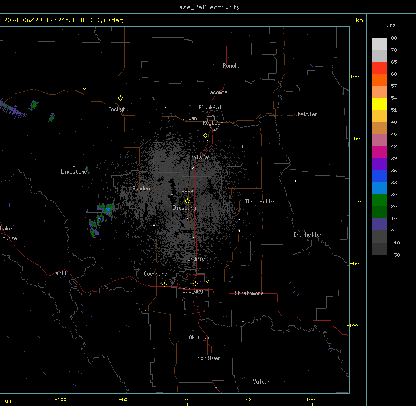416x406 pixels.
Task: Click the light gray 80-70 dBZ legend swatch
Action: pyautogui.click(x=379, y=44)
